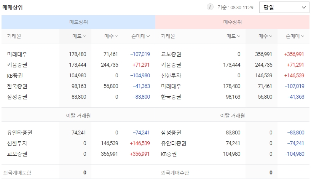Viewport: 311px width, 182px height.
Task: Select 미래대우 row in 매도상위 table
Action: tap(78, 54)
